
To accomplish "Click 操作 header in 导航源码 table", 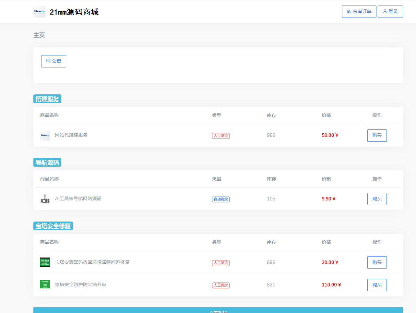I will 377,179.
